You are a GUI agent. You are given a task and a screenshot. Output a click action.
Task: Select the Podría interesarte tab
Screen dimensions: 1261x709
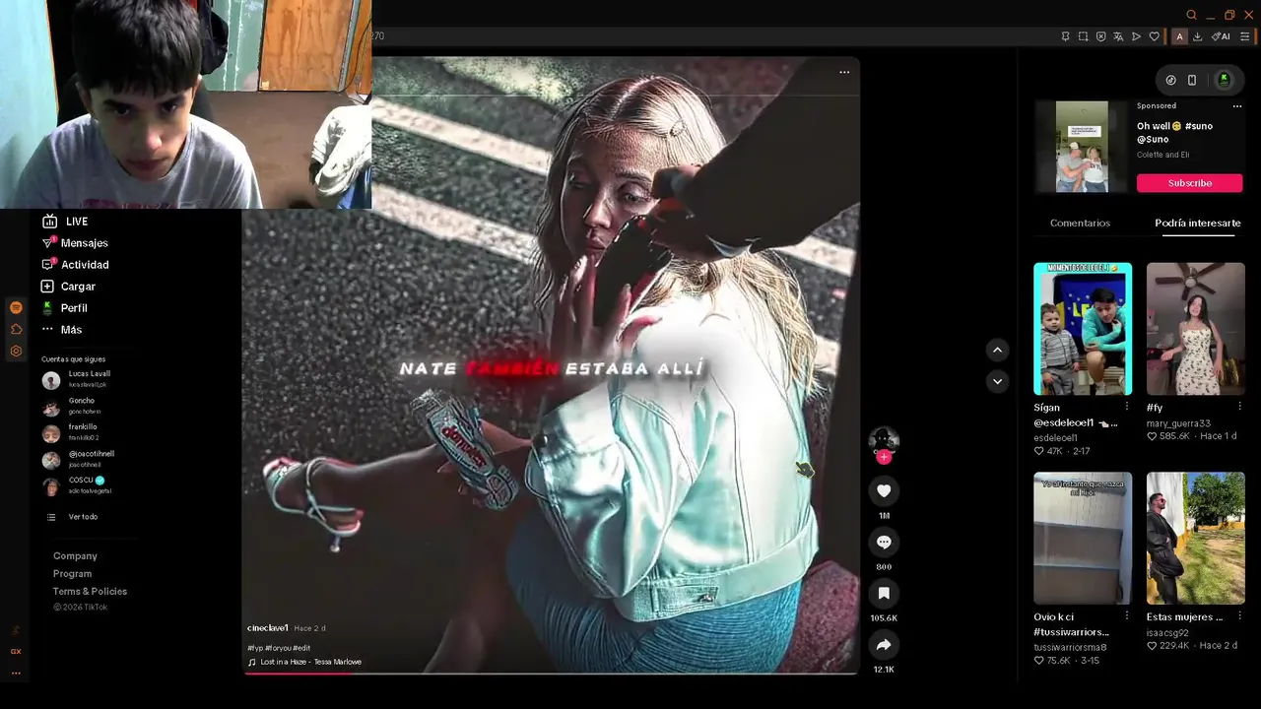(x=1198, y=224)
